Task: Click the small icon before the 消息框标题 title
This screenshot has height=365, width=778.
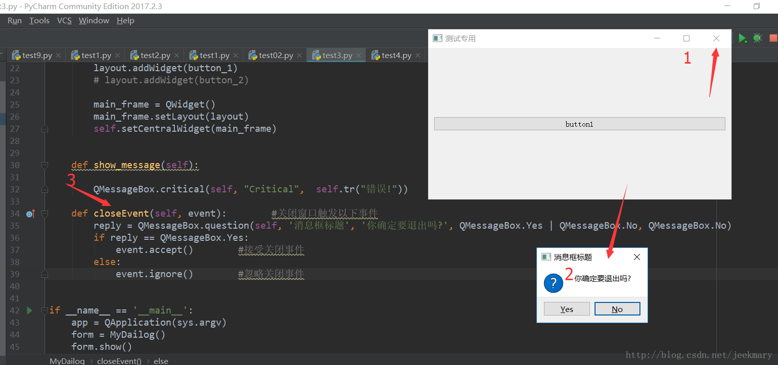Action: (x=546, y=257)
